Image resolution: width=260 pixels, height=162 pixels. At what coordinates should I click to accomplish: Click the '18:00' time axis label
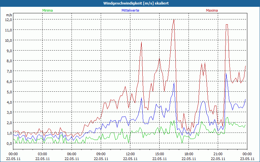[189, 154]
